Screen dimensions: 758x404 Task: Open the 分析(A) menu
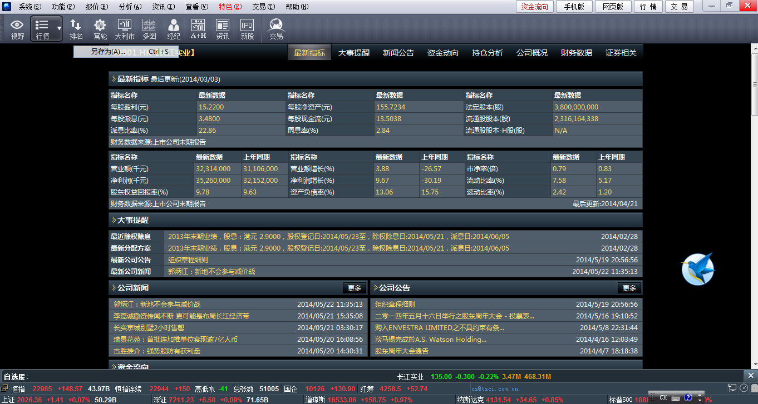130,7
